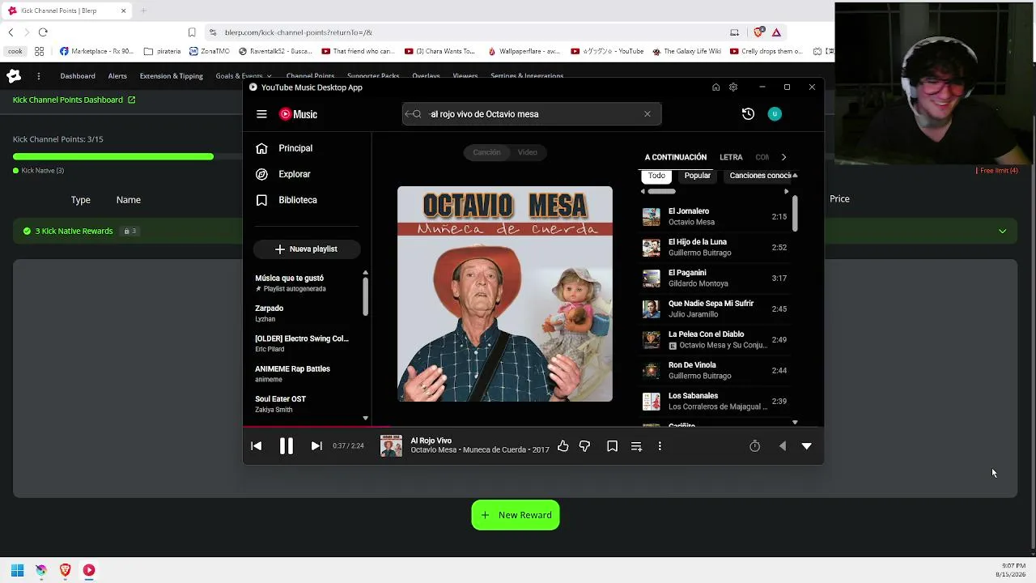Create a Nueva playlist

point(306,249)
